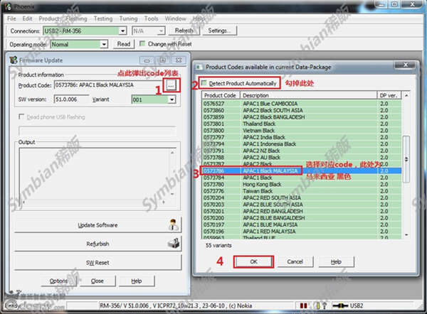Image resolution: width=427 pixels, height=314 pixels.
Task: Click Help button in Firmware Update window
Action: (137, 281)
